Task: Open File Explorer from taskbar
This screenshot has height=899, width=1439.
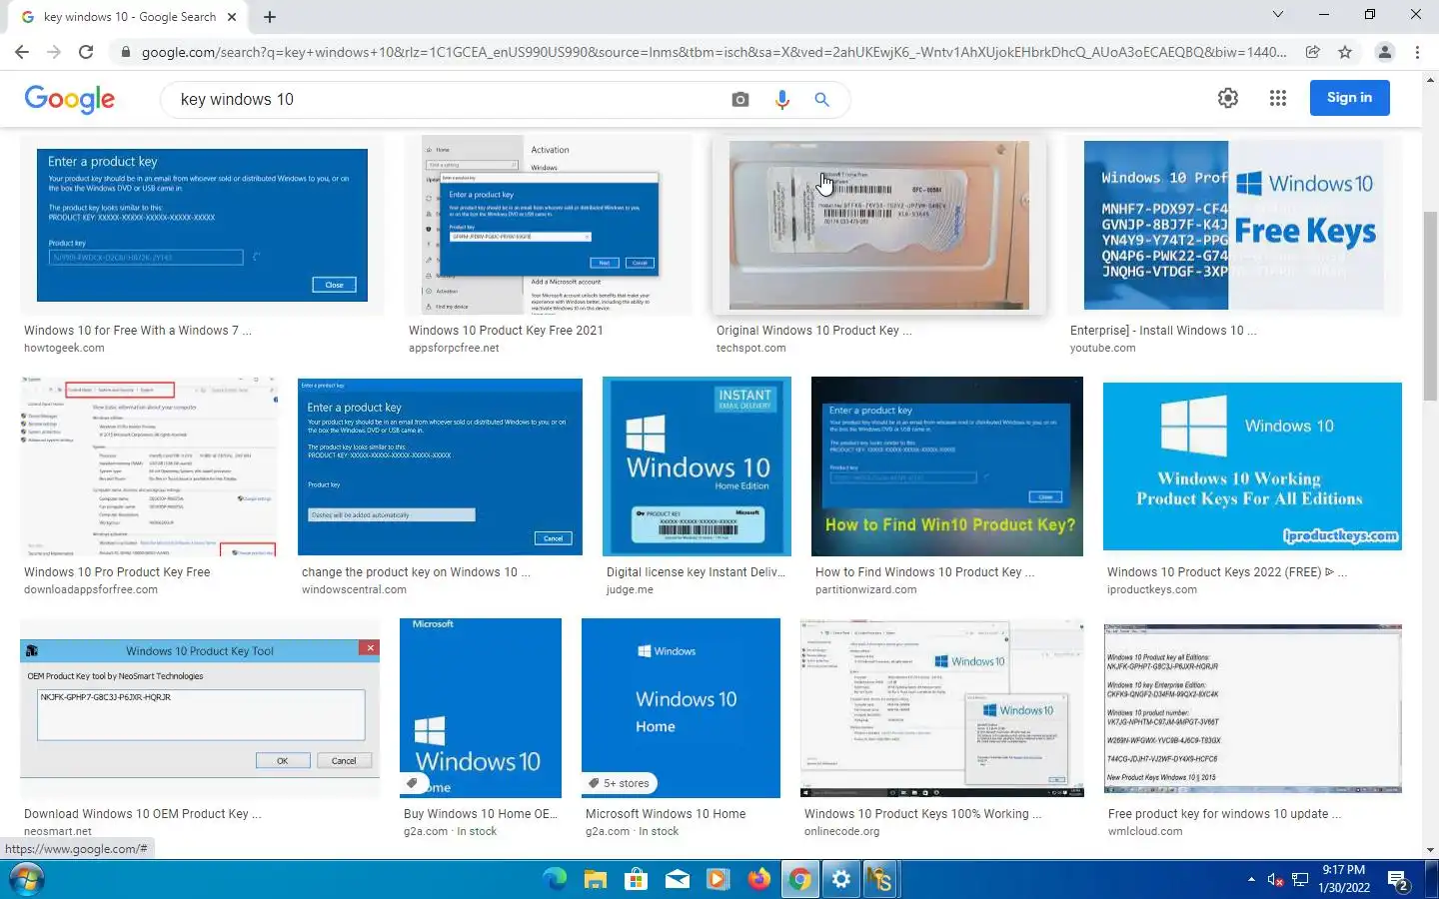Action: [x=596, y=879]
